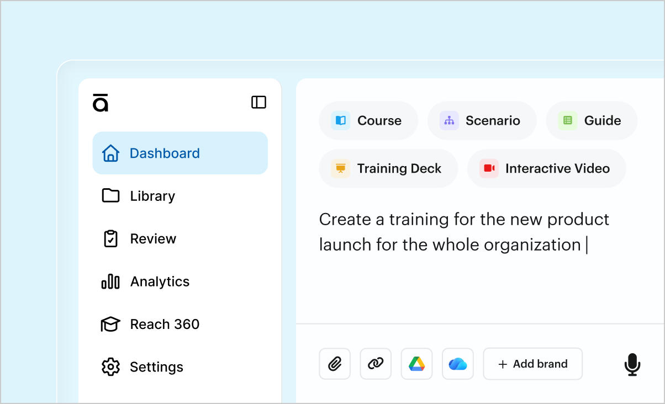Viewport: 665px width, 404px height.
Task: Click the green Guide list icon
Action: click(x=567, y=120)
